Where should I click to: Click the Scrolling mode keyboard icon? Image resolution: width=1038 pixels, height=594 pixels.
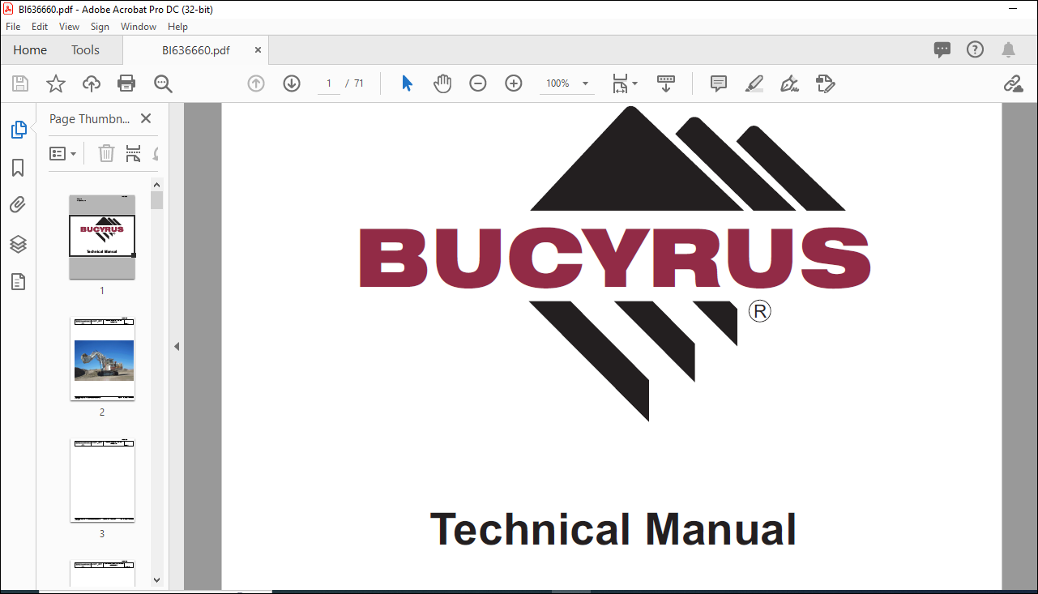pos(666,83)
